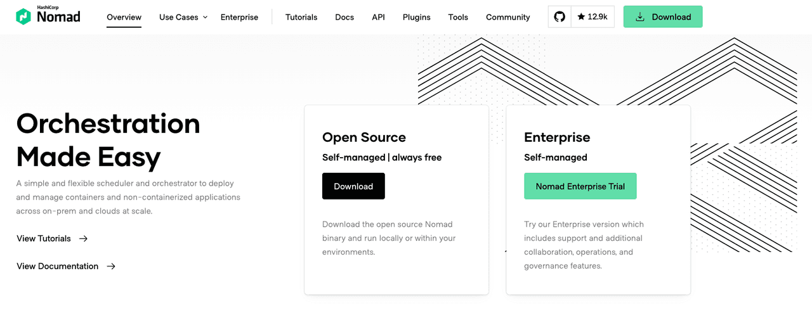
Task: Click the HashiCorp Nomad logo
Action: tap(48, 16)
